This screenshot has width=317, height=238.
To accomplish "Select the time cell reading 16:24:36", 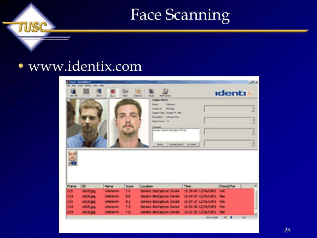I will coord(200,207).
